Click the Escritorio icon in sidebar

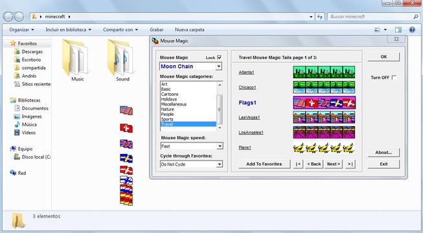tap(17, 60)
